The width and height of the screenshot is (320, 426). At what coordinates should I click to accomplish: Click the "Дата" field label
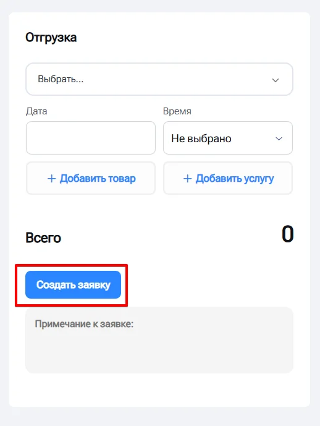click(x=36, y=111)
